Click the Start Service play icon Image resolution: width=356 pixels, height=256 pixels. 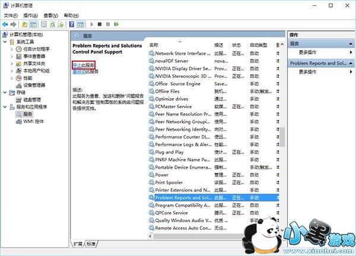(91, 25)
